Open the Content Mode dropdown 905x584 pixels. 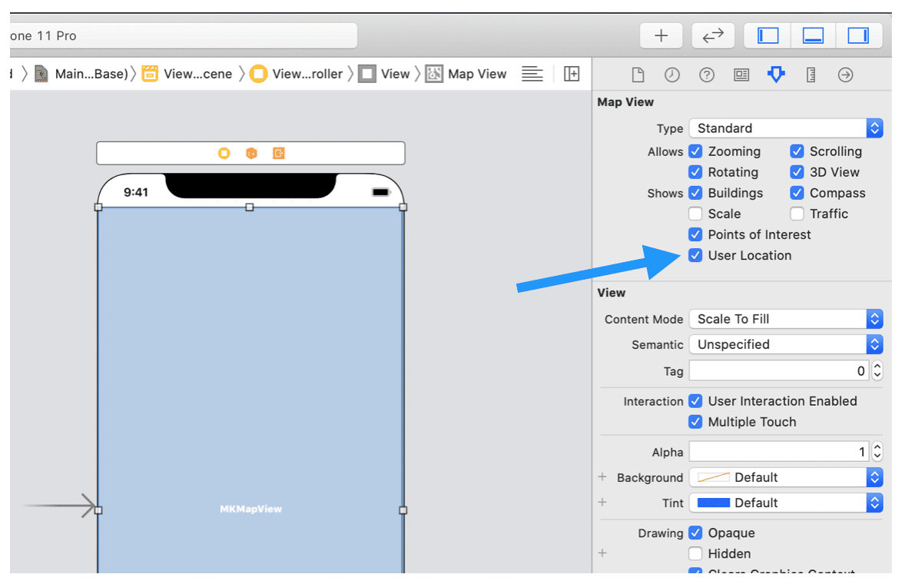coord(786,319)
